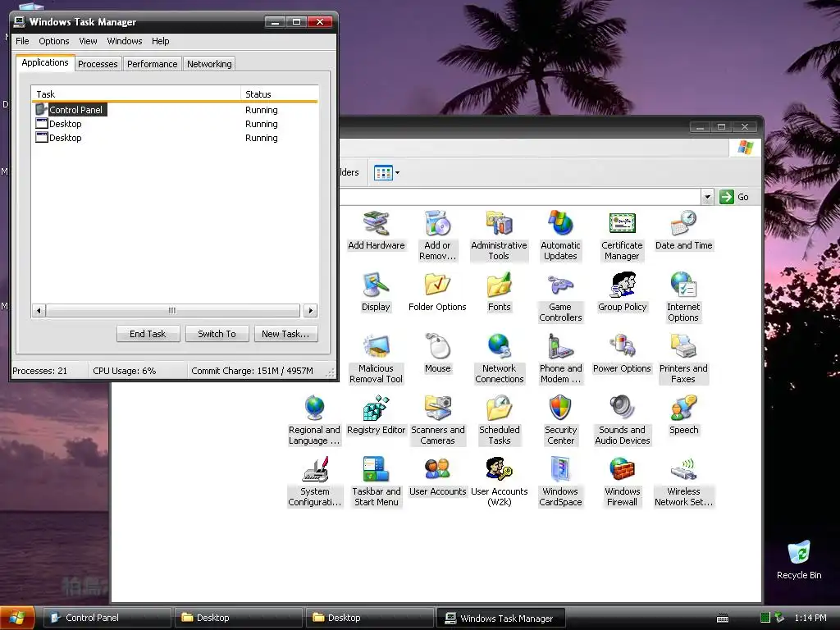Open Network Connections
840x630 pixels.
499,359
